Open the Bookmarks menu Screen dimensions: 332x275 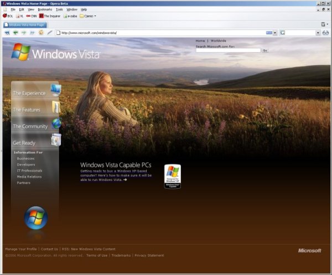(x=45, y=9)
